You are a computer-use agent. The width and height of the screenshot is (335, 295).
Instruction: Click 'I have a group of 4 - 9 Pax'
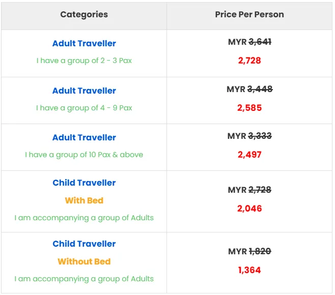[x=84, y=108]
